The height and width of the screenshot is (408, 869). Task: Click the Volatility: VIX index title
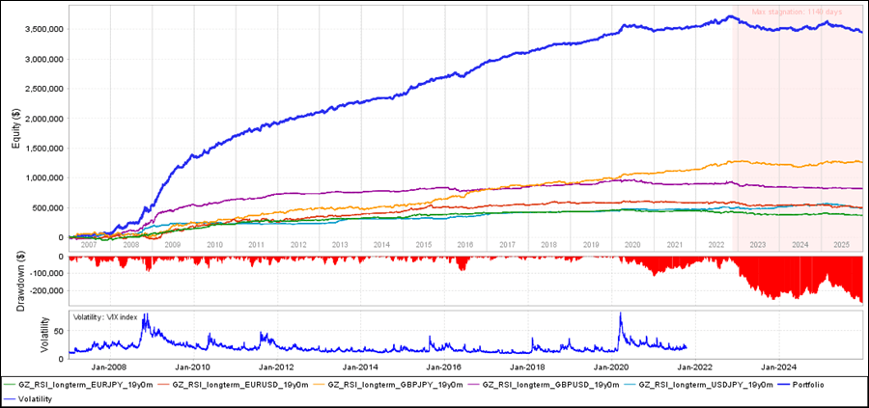[116, 316]
